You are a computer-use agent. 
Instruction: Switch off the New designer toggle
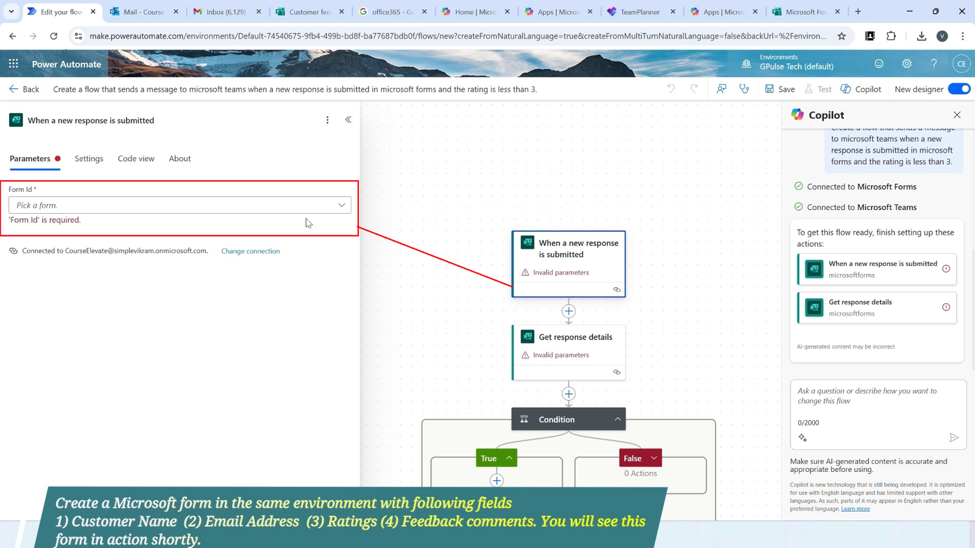click(959, 89)
